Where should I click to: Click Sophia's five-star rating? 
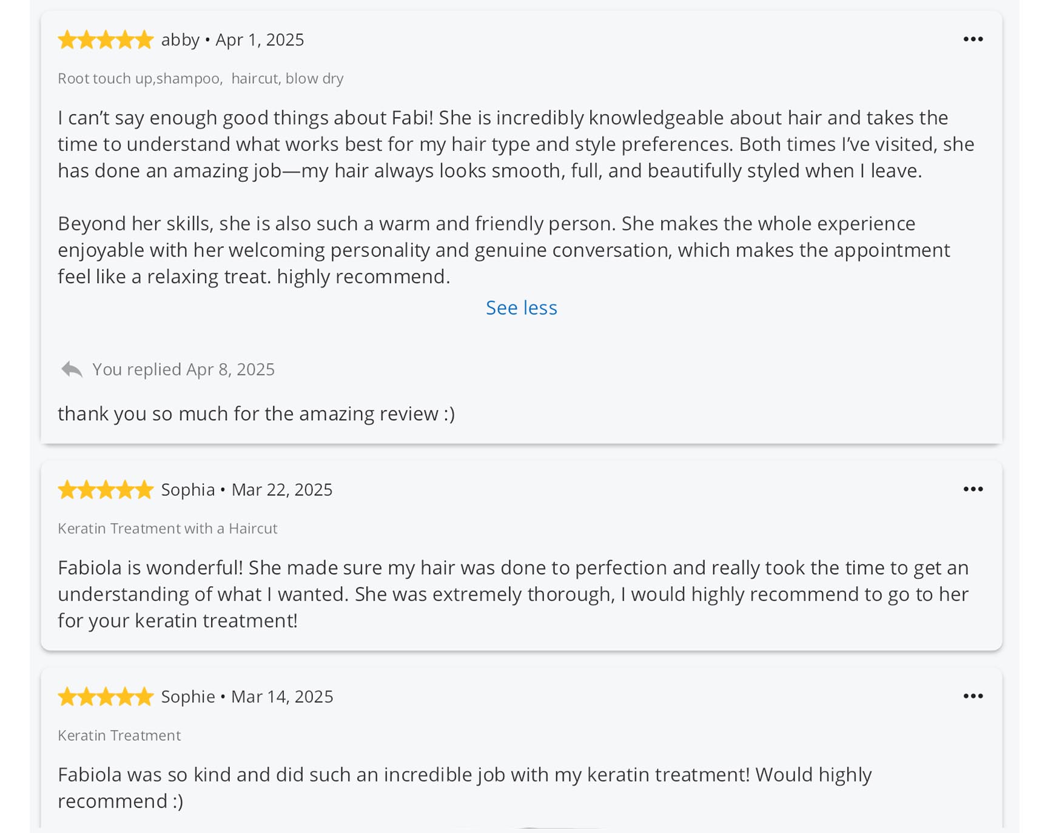click(106, 490)
